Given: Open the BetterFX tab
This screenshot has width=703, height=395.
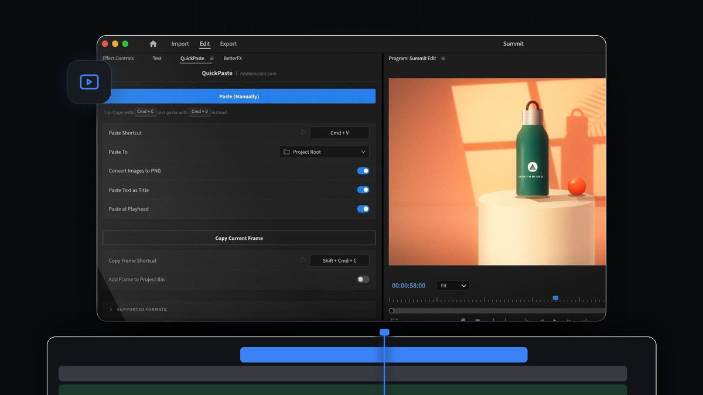Looking at the screenshot, I should tap(233, 59).
